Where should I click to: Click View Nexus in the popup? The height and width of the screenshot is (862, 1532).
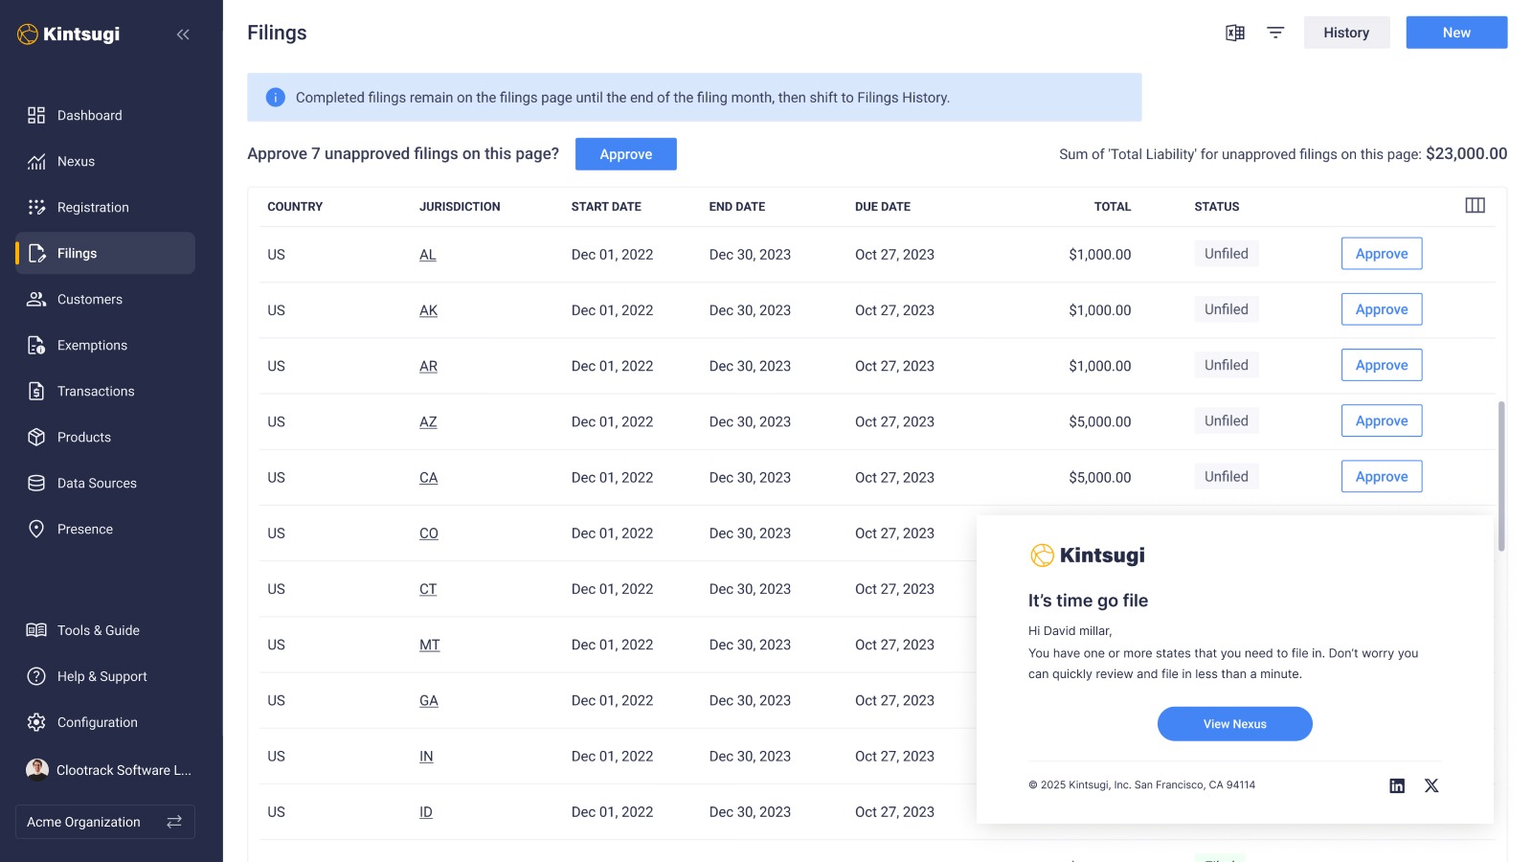coord(1234,724)
